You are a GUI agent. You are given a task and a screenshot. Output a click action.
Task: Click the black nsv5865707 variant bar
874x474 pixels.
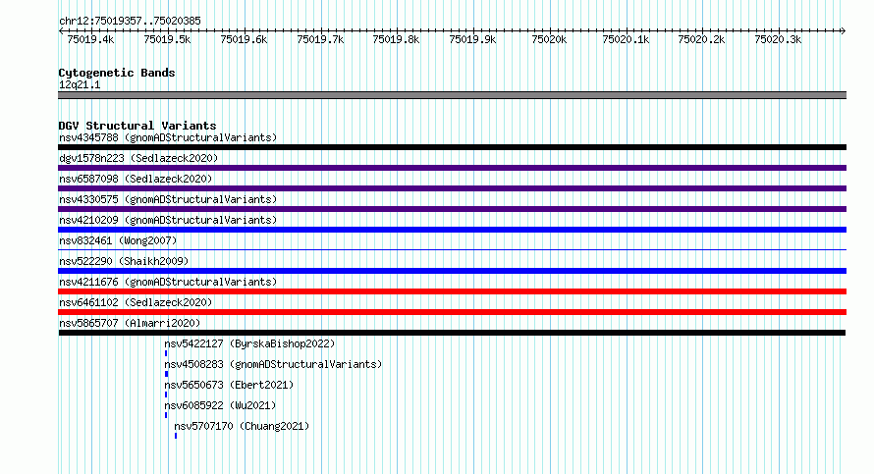(452, 333)
